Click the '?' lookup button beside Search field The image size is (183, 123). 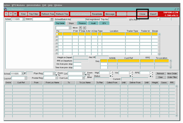pos(52,19)
